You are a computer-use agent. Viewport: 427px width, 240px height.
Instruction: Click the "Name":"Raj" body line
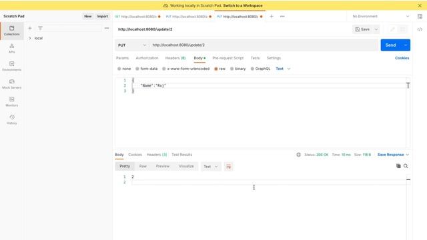[153, 86]
